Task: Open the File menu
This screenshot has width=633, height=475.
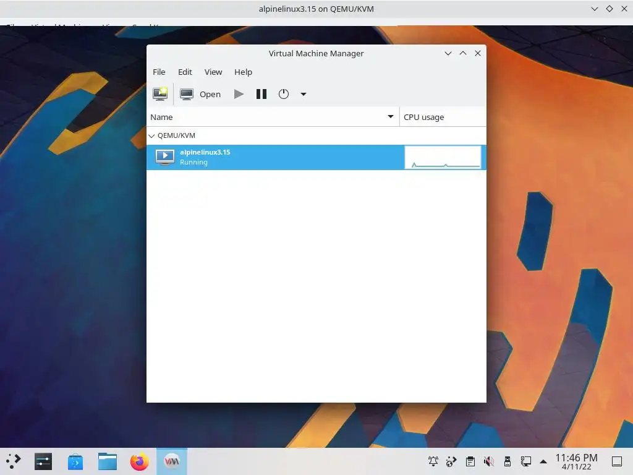Action: [x=159, y=72]
